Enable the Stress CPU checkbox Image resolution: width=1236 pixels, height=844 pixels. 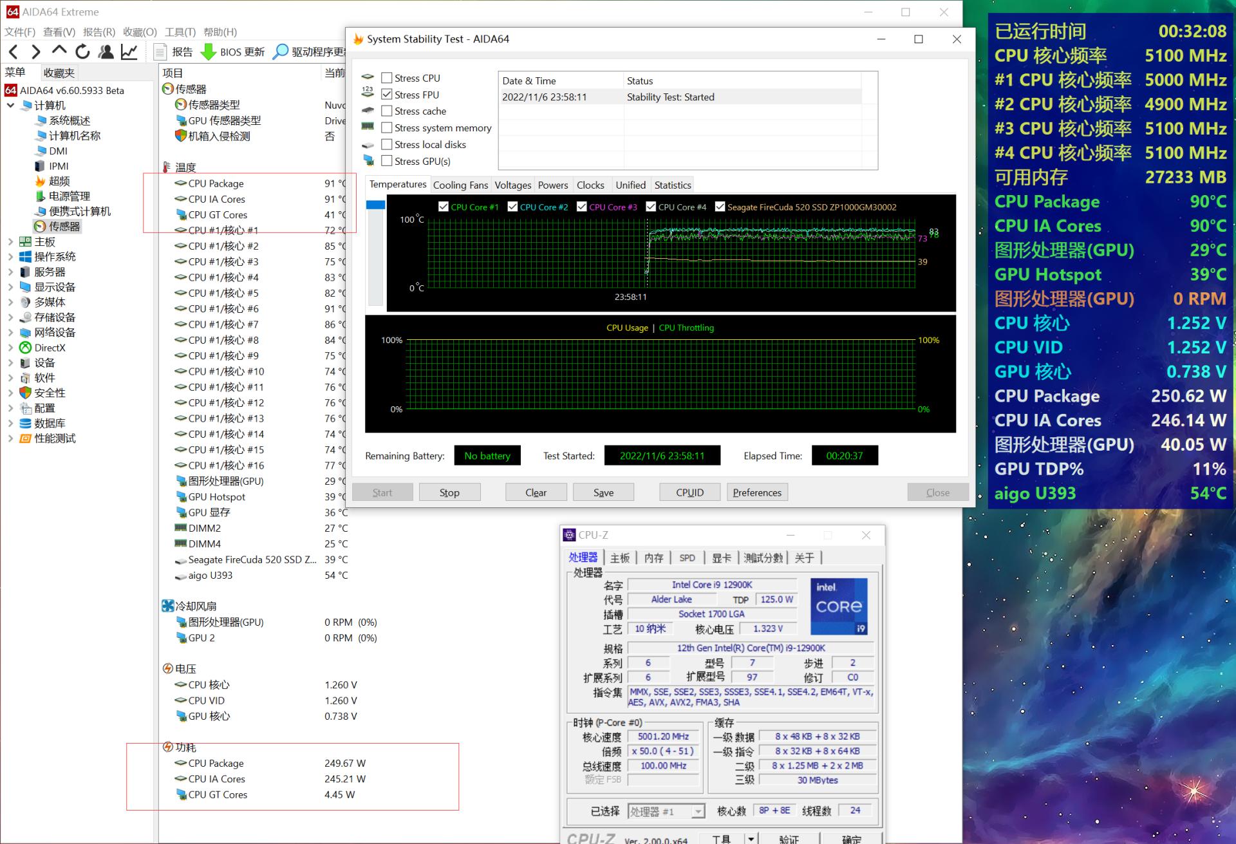pyautogui.click(x=387, y=77)
